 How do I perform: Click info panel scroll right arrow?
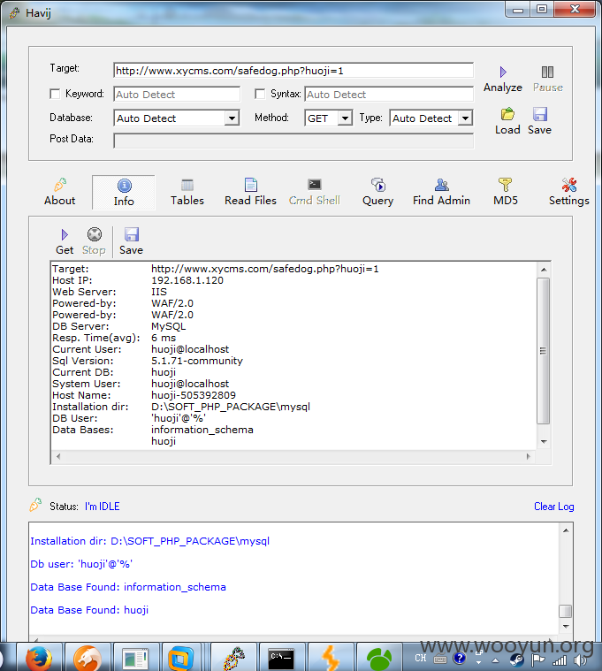[x=529, y=456]
